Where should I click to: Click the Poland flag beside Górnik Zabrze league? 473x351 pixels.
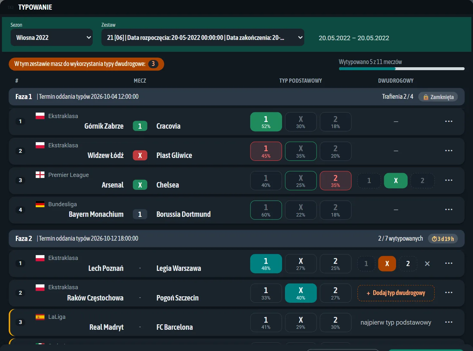point(40,116)
